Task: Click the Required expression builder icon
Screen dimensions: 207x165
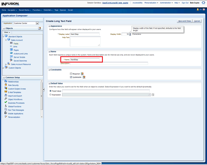Action: (82, 74)
